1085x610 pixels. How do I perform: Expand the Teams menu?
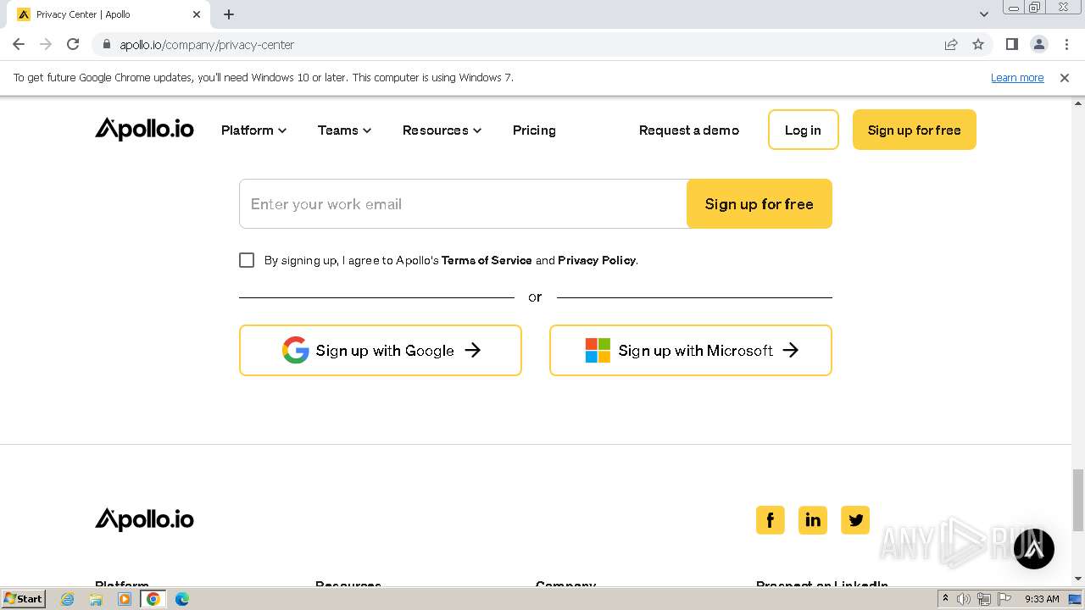(x=344, y=130)
